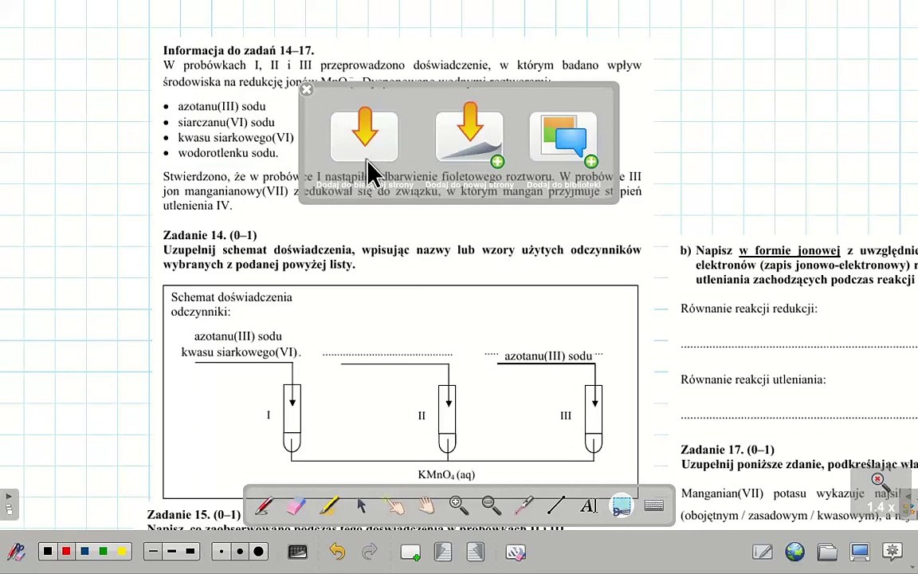Select the yellow Highlighter marker tool
This screenshot has width=918, height=574.
329,505
